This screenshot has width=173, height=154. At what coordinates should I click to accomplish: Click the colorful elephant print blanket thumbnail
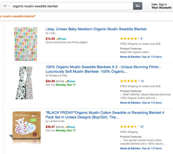click(x=25, y=44)
